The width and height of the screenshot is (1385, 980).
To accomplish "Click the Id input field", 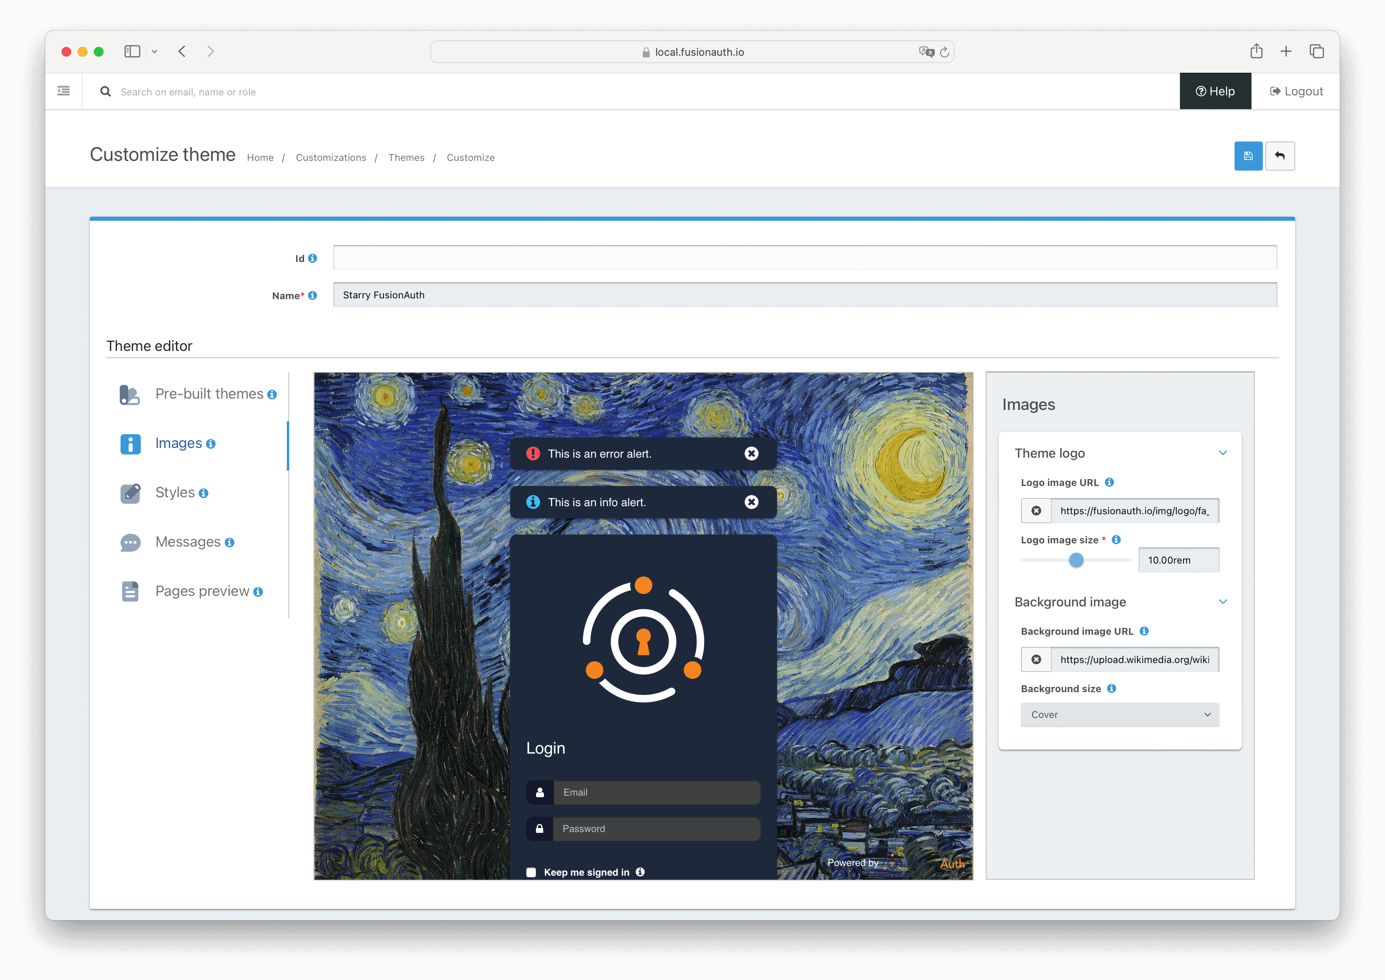I will 805,258.
